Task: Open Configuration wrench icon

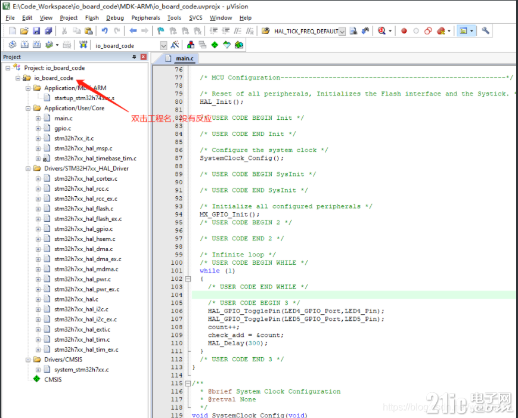Action: pyautogui.click(x=485, y=31)
